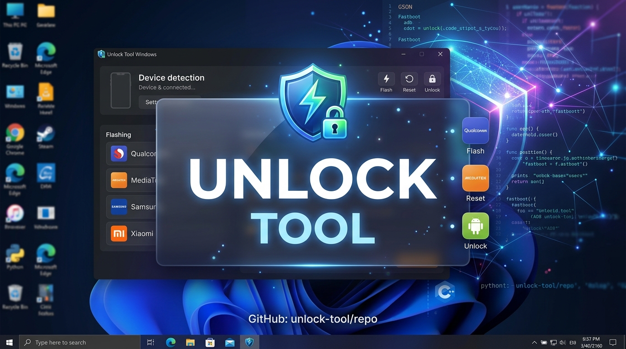Image resolution: width=626 pixels, height=349 pixels.
Task: Click the input language indicator in the tray
Action: 573,342
